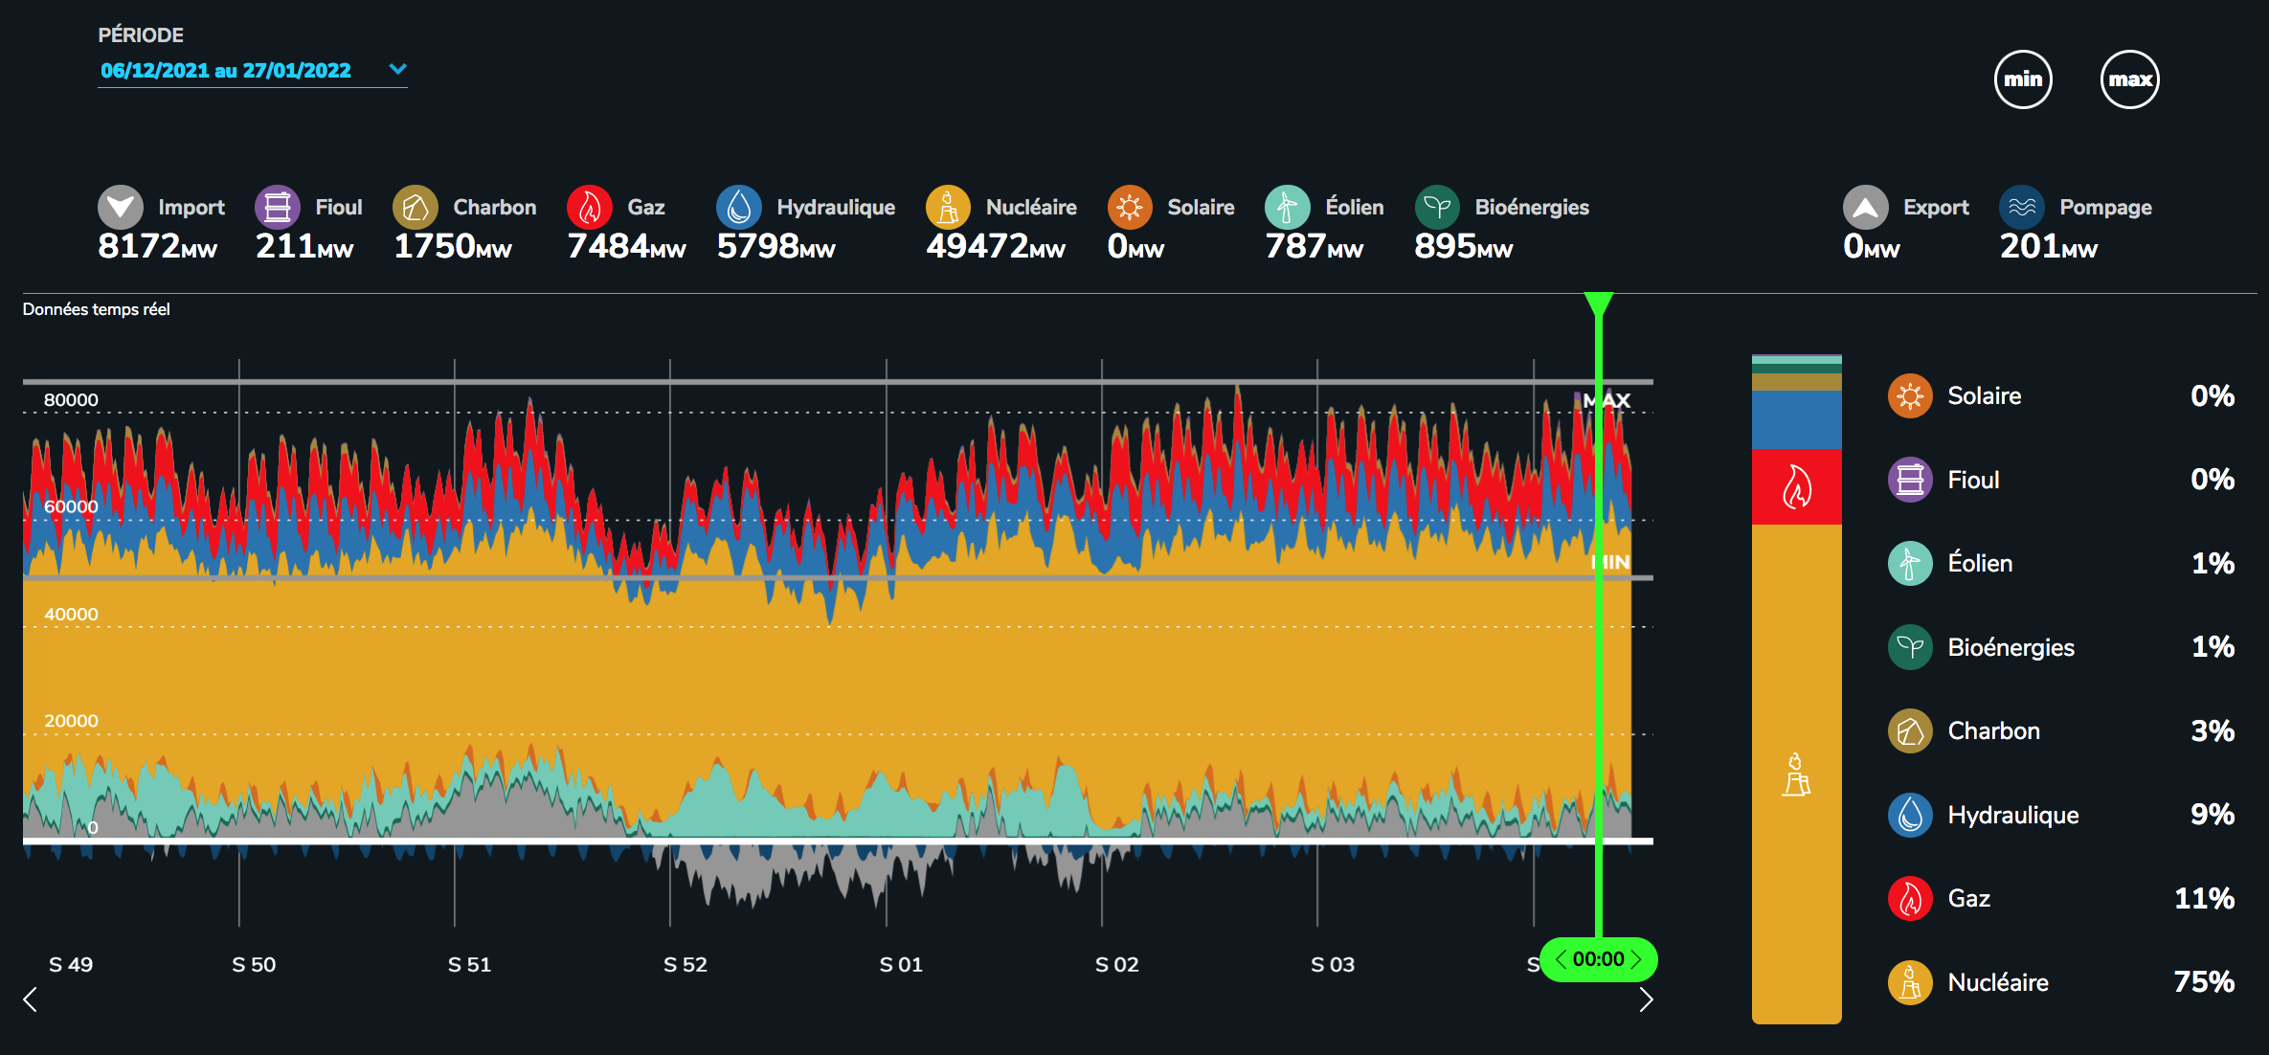Click the Fioul 211 MW value
This screenshot has width=2269, height=1055.
point(304,247)
